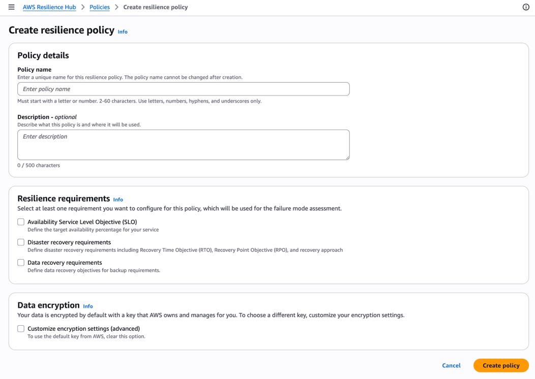Enable Availability Service Level Objective checkbox
The height and width of the screenshot is (379, 535).
[21, 222]
